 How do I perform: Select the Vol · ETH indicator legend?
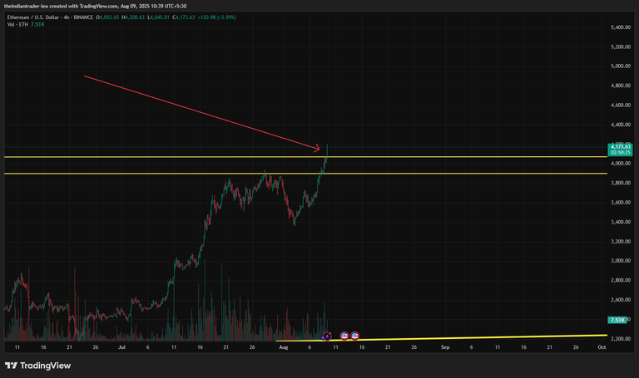pos(17,24)
